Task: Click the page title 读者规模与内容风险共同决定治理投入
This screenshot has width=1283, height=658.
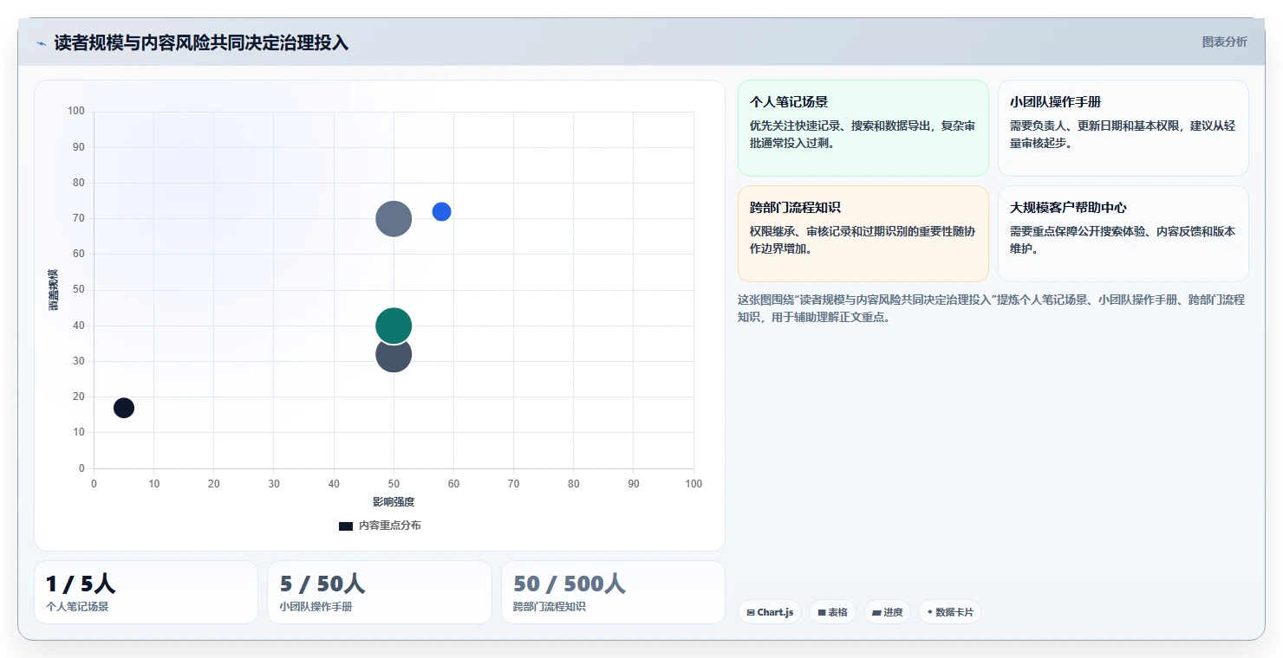Action: point(201,43)
